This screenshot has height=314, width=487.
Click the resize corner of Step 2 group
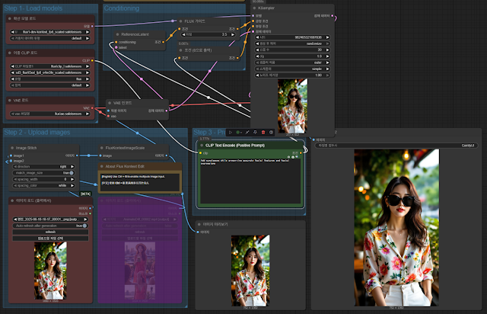coord(186,306)
